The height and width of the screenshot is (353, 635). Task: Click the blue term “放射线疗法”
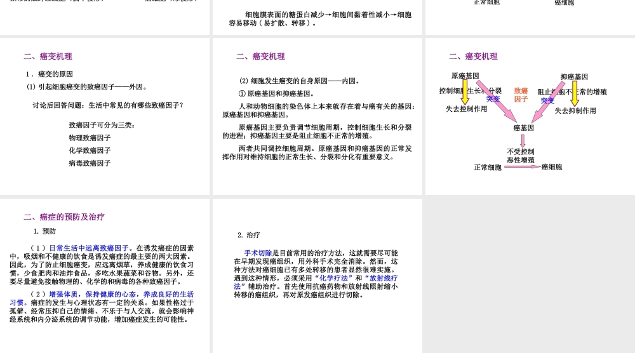point(382,278)
